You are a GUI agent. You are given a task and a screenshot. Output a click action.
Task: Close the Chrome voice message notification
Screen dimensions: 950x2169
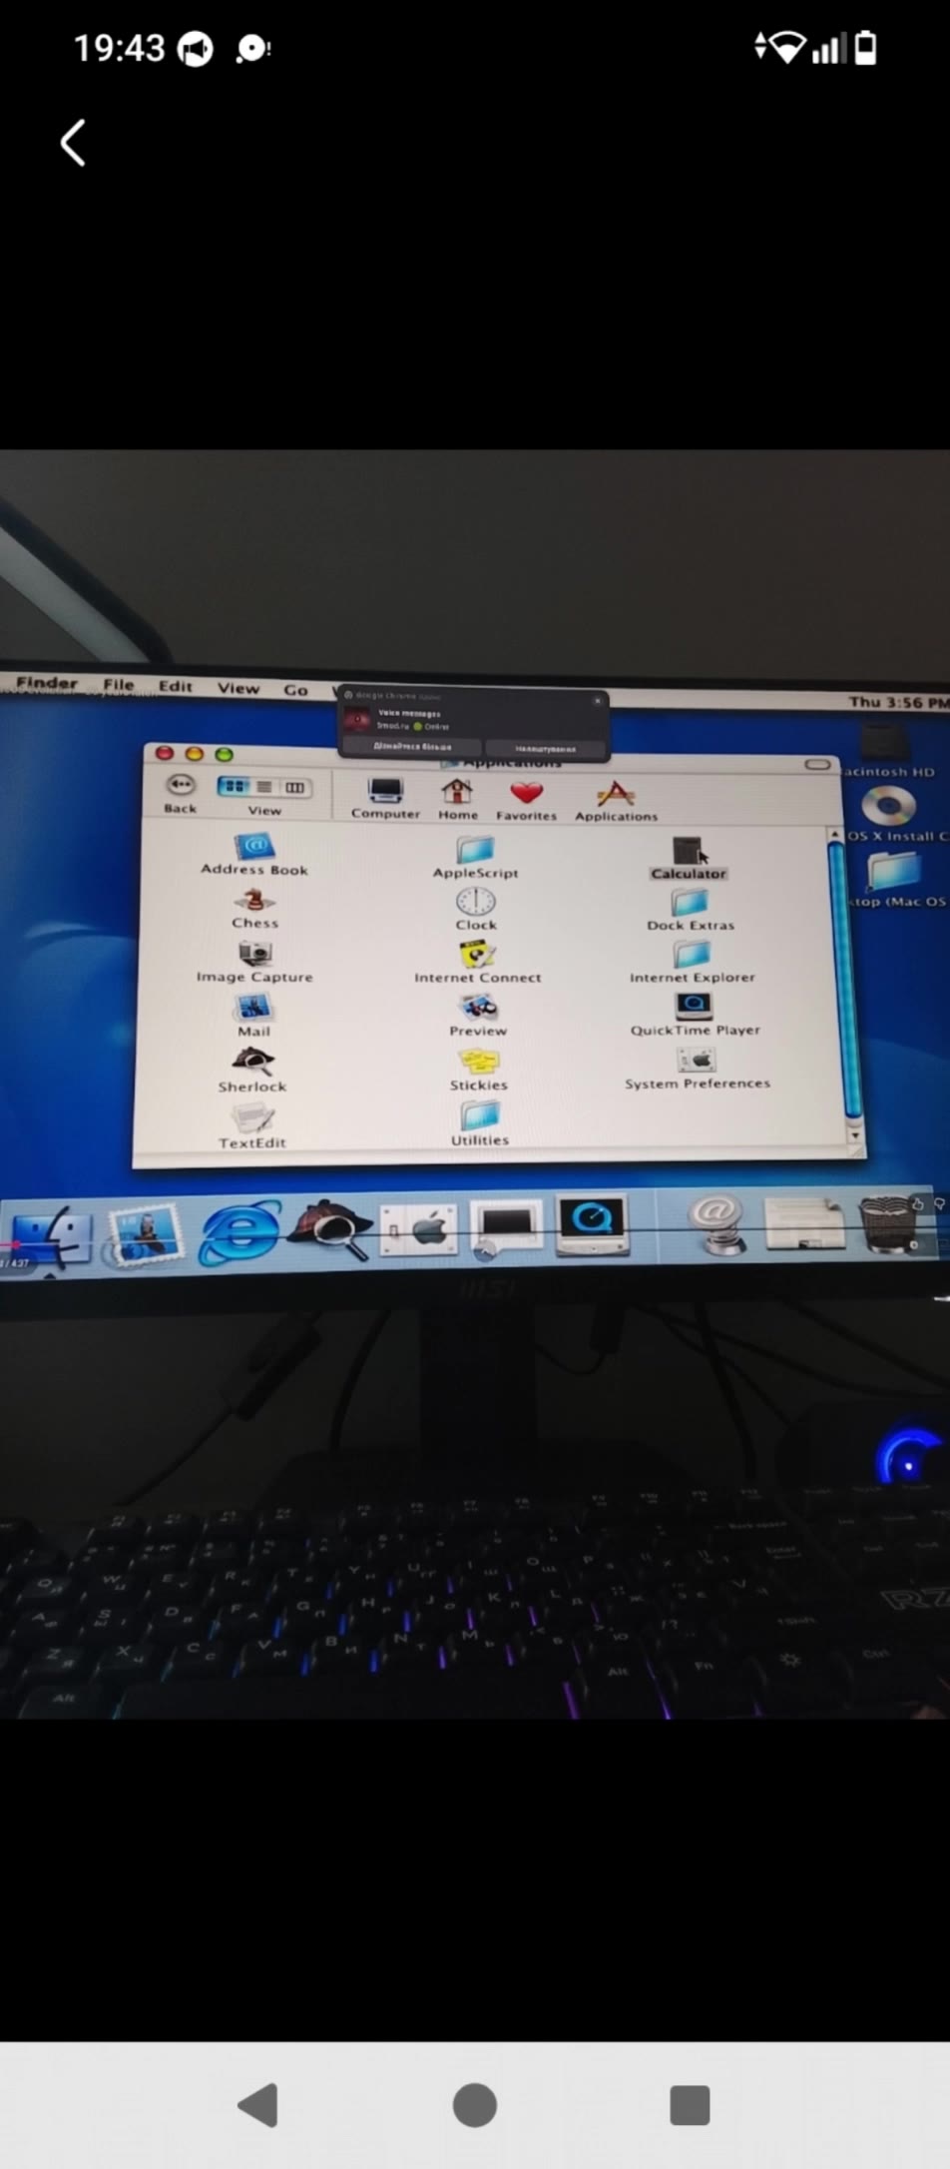(x=597, y=700)
